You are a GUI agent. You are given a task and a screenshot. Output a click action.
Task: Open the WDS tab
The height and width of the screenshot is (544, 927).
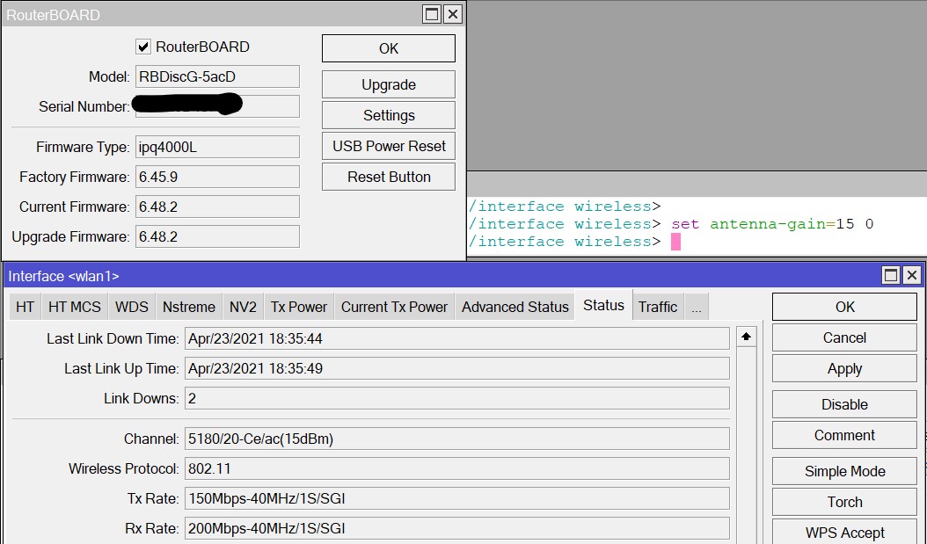132,307
